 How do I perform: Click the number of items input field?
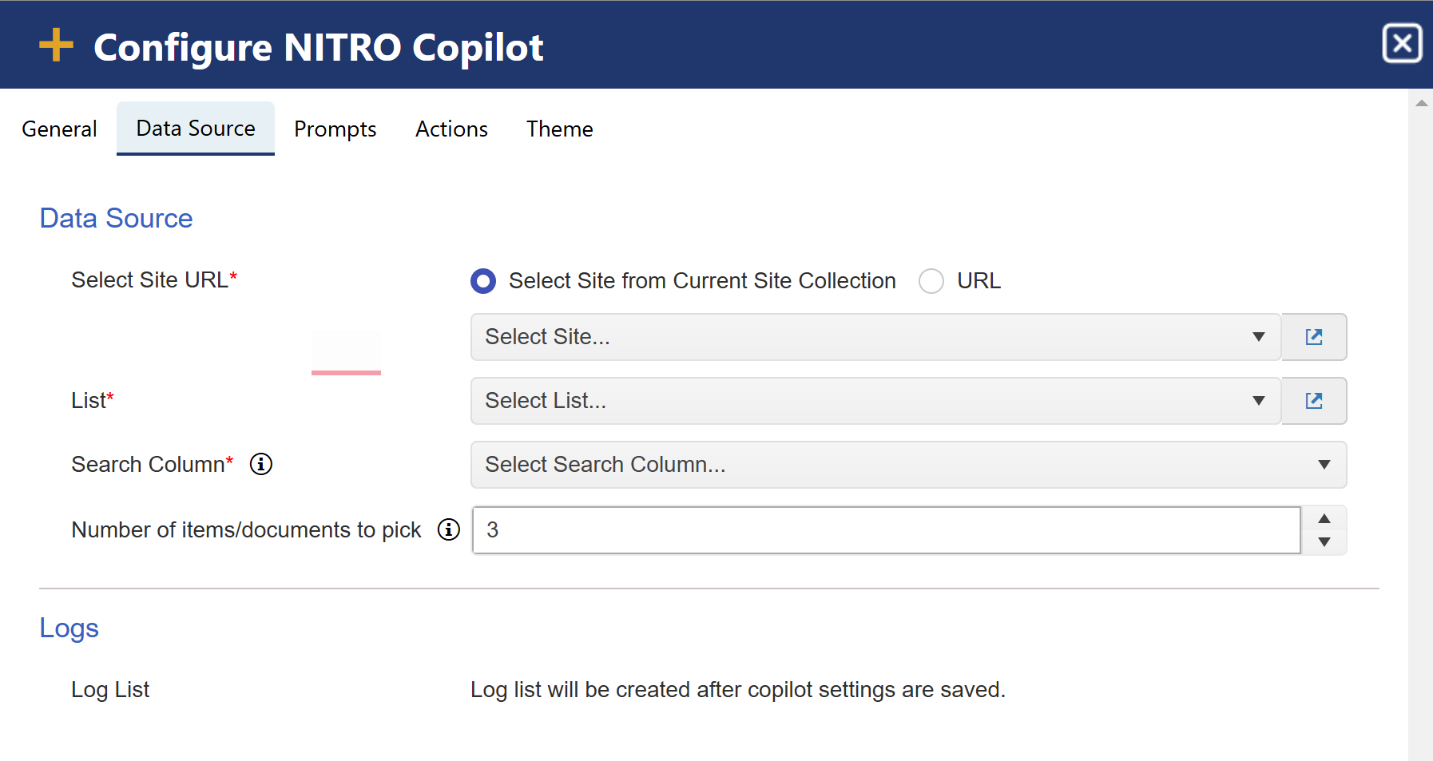886,530
